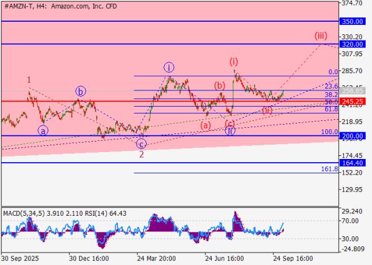Select the Fibonacci 23.6 level label
Image resolution: width=372 pixels, height=265 pixels.
tap(331, 86)
